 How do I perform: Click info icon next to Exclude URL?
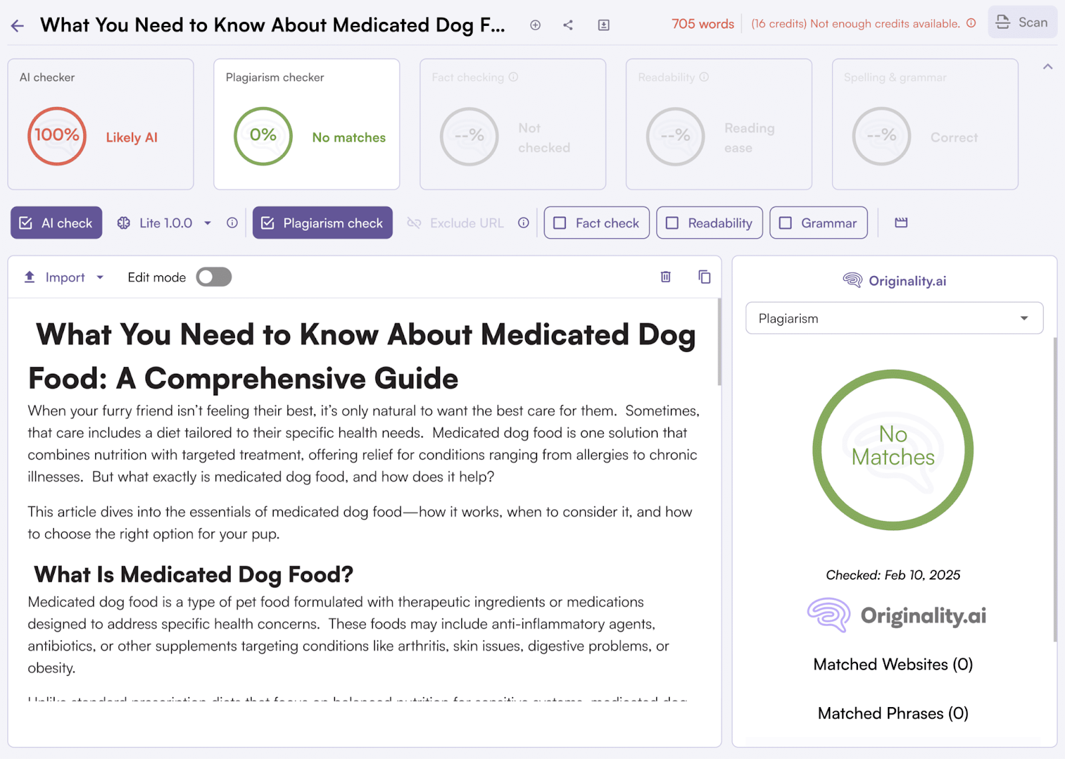click(524, 223)
